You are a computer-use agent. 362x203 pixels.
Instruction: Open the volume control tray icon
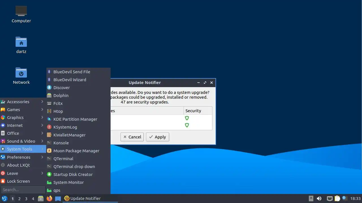click(x=319, y=198)
